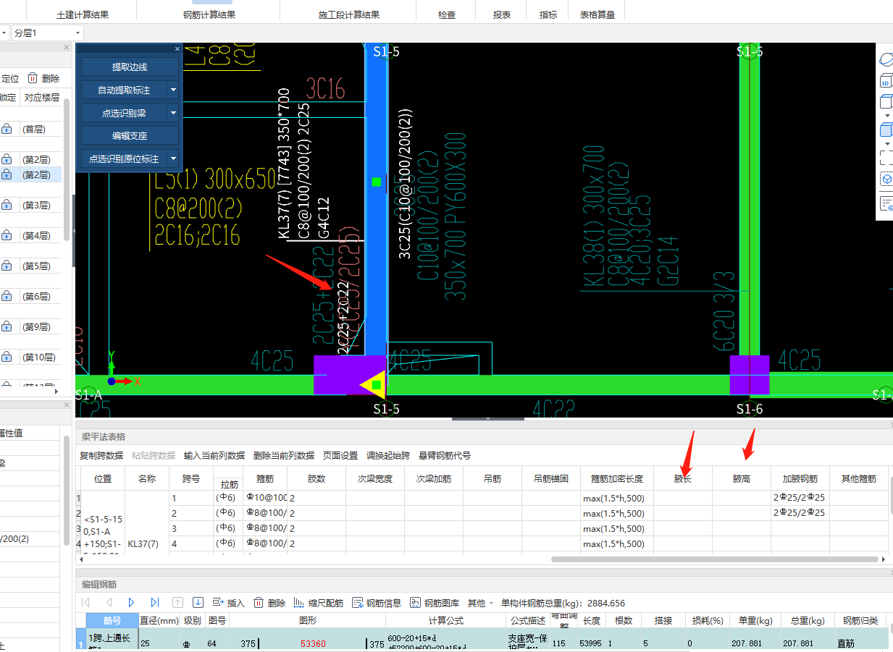This screenshot has height=652, width=893.
Task: Click the 加腋钢筋 cell for span 1
Action: pyautogui.click(x=800, y=498)
